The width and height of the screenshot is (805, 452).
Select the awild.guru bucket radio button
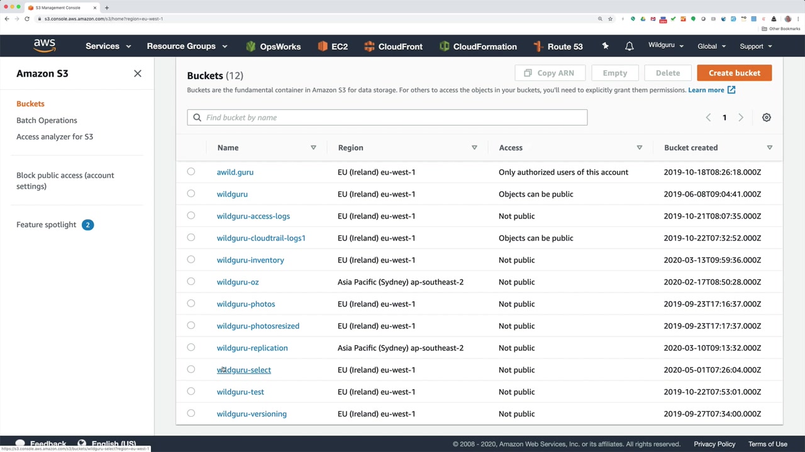pos(191,171)
